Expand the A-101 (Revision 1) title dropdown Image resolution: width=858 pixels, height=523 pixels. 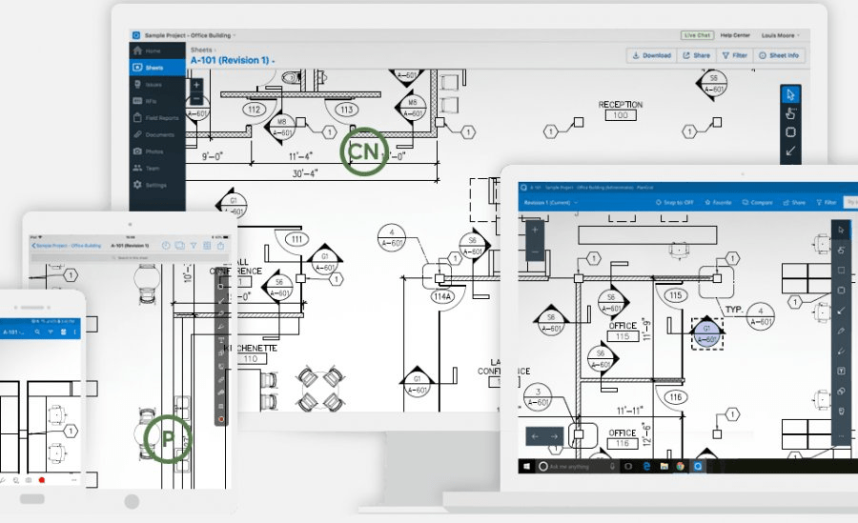coord(274,61)
